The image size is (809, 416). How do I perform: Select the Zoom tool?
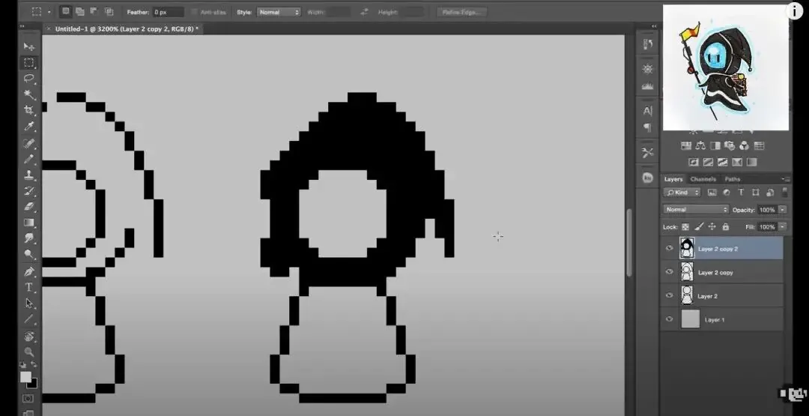point(29,352)
